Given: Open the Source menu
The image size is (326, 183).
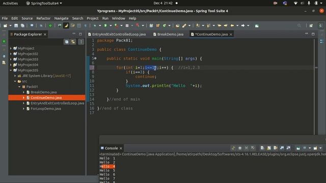Looking at the screenshot, I should pos(27,18).
